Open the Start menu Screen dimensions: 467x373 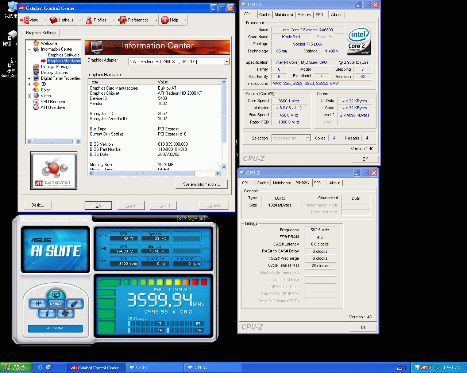pyautogui.click(x=16, y=368)
